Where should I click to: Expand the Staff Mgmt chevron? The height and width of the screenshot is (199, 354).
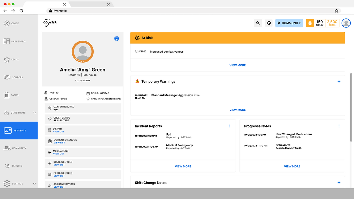click(x=35, y=113)
